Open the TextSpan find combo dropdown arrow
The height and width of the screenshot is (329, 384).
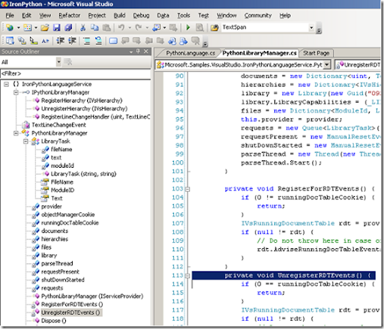coord(311,28)
